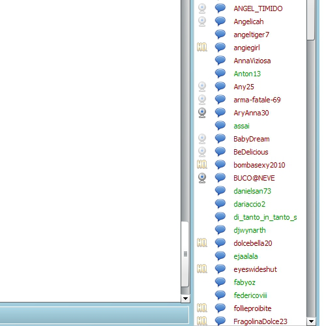Click webcam icon for ANGEL_TIMIDO
The image size is (326, 326).
tap(202, 8)
